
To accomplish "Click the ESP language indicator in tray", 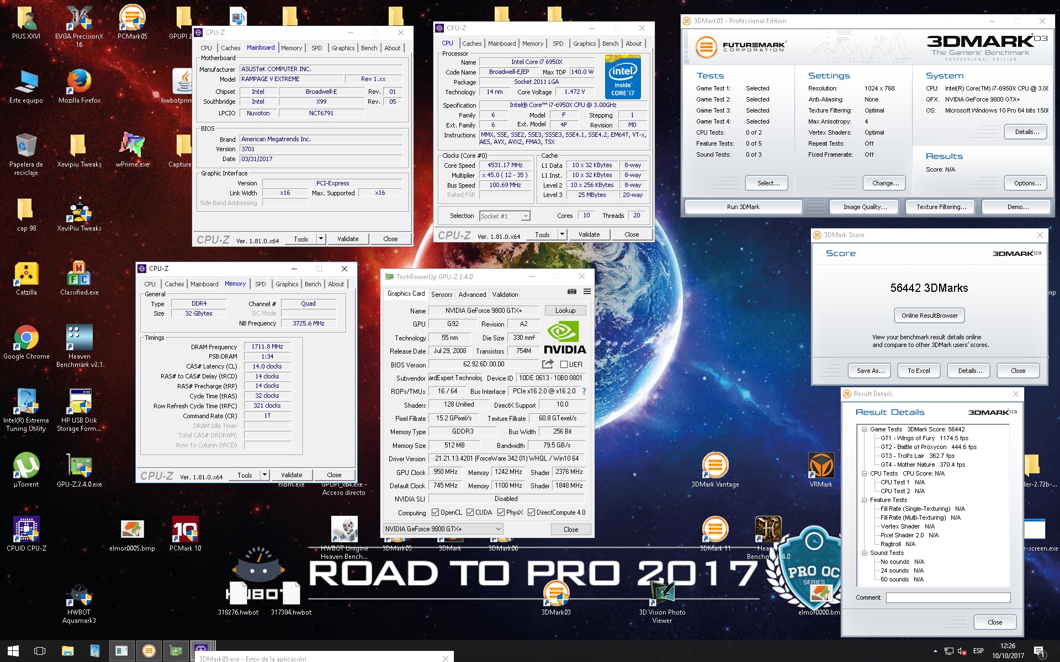I will coord(978,651).
